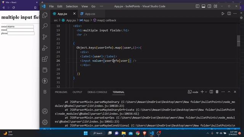Switch to the App.jsx editor tab

coord(62,14)
